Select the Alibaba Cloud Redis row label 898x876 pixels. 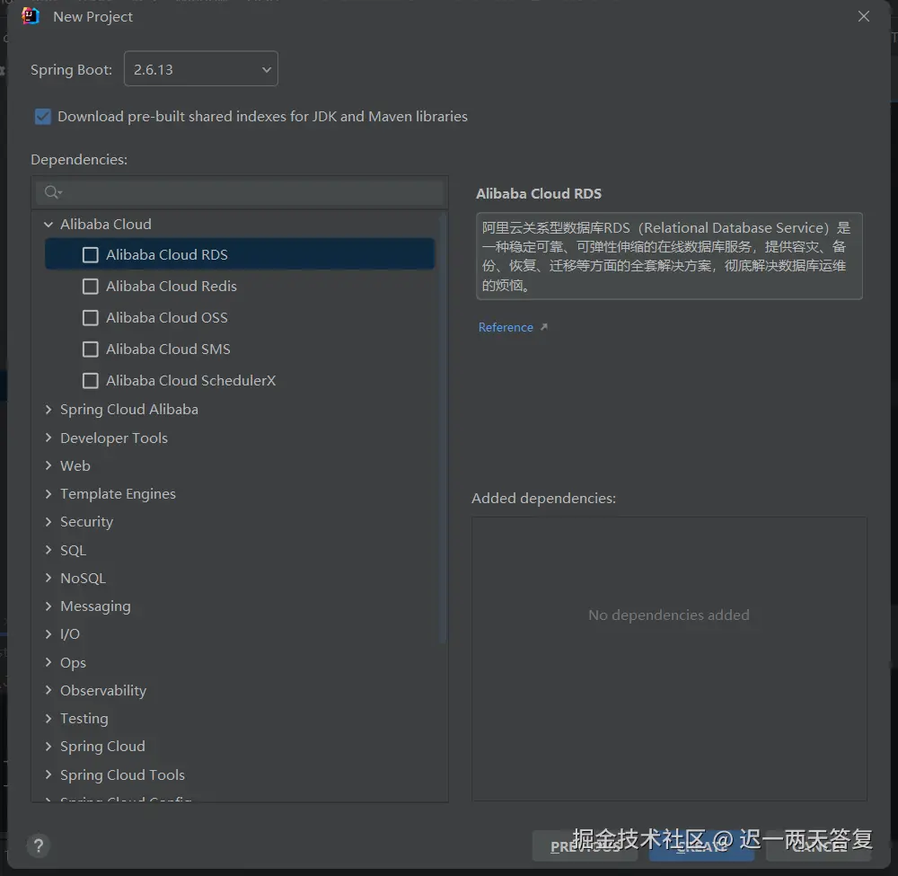coord(172,287)
